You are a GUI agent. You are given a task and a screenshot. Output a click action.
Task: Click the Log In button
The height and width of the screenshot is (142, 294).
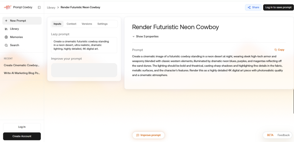tap(22, 127)
